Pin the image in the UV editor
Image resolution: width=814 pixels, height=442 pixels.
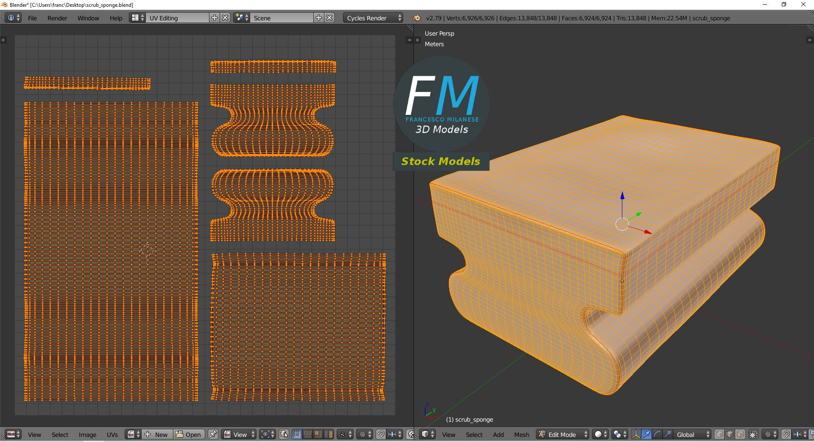coord(213,434)
